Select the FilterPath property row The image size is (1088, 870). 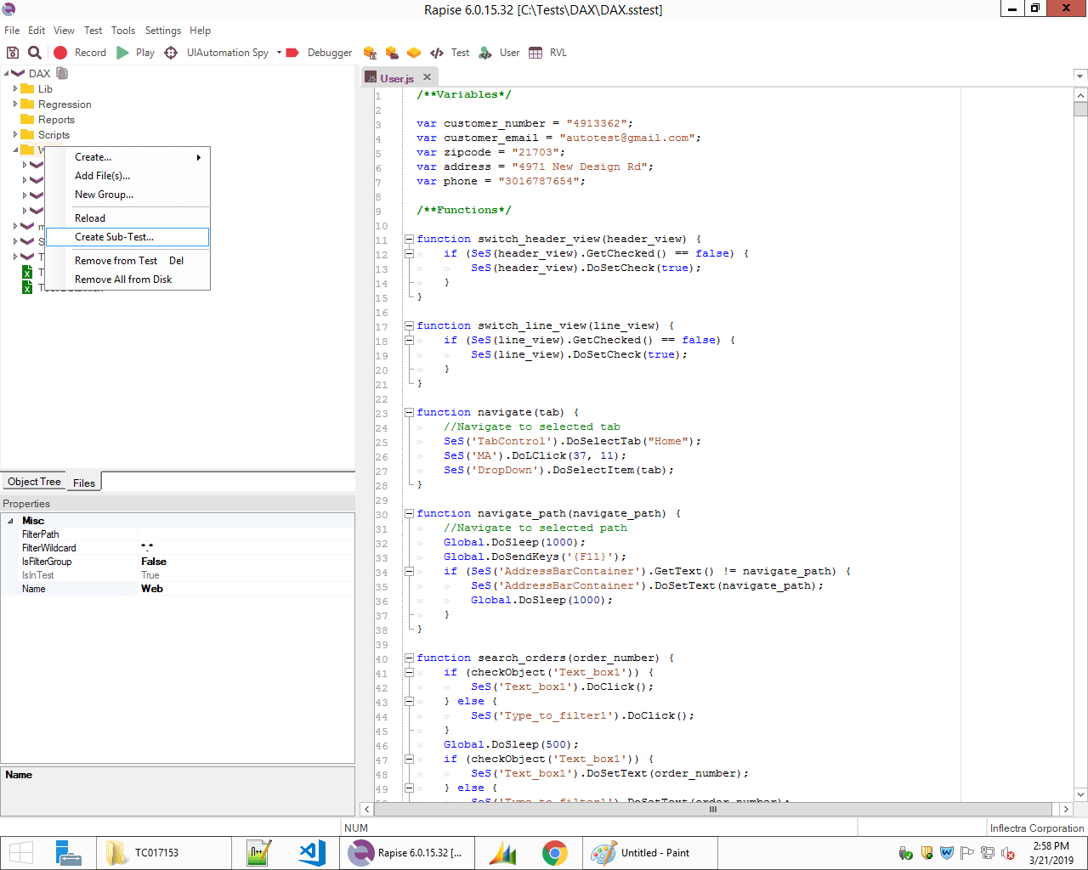point(178,534)
